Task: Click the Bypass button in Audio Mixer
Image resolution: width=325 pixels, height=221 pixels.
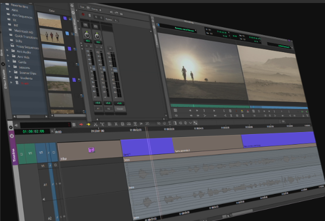Action: (109, 19)
